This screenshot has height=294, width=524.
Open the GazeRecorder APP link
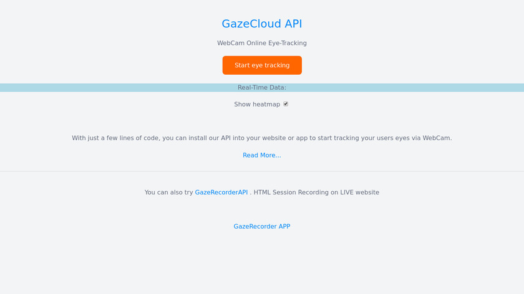tap(261, 226)
